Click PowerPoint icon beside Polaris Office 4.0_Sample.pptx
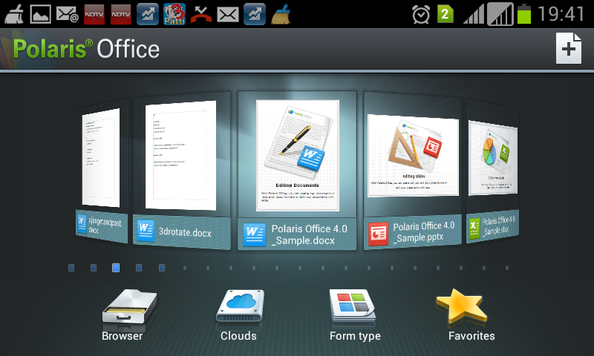This screenshot has height=356, width=594. coord(378,234)
